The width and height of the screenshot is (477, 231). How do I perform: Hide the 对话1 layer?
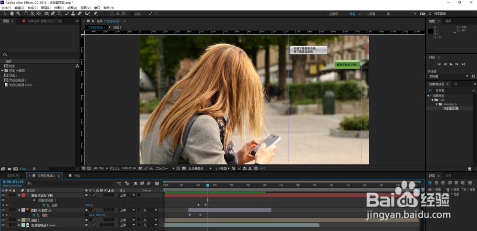coord(3,220)
